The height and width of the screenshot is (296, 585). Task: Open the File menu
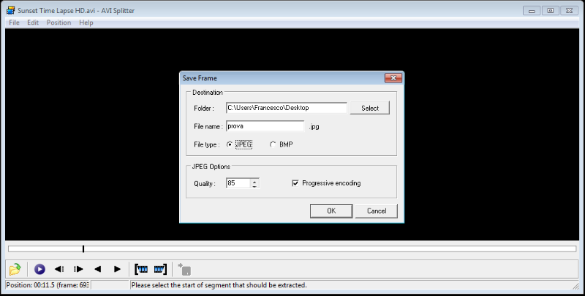[14, 23]
